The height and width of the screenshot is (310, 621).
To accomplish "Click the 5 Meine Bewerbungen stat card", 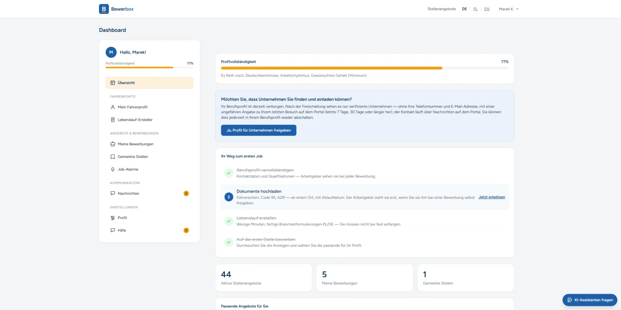I will tap(364, 278).
